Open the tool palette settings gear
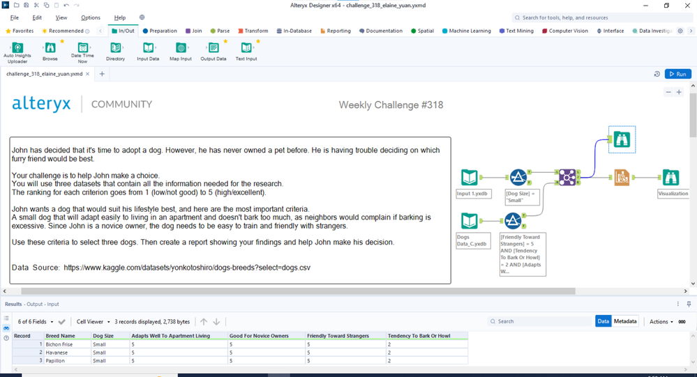The image size is (697, 377). coord(680,31)
